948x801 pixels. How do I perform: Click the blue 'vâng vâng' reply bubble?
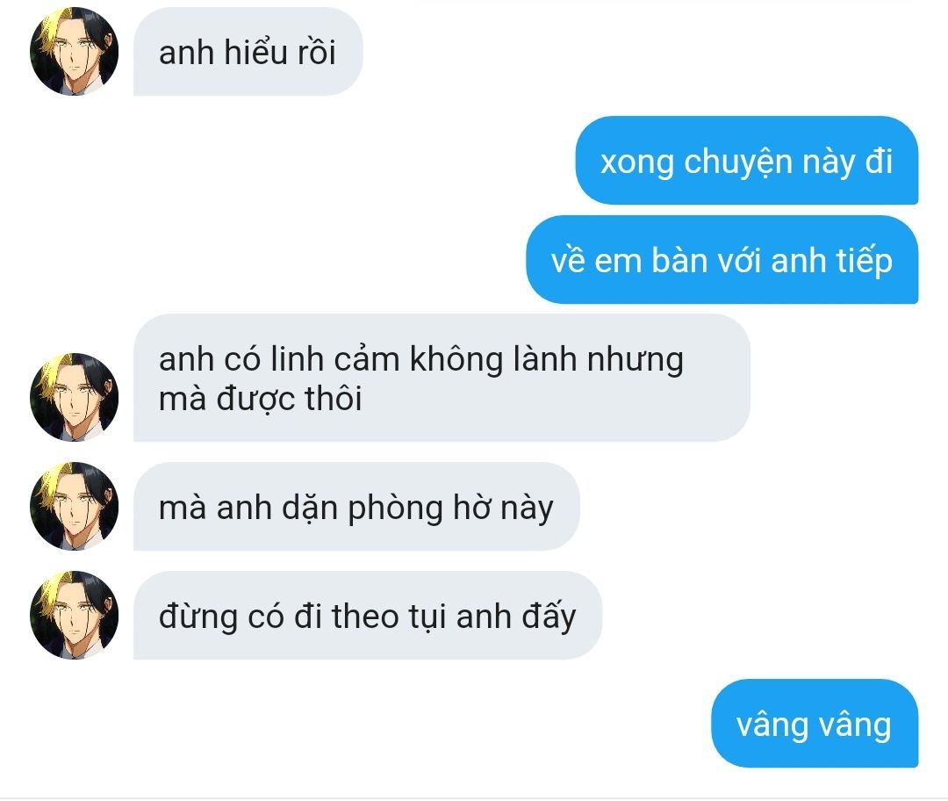click(x=815, y=724)
